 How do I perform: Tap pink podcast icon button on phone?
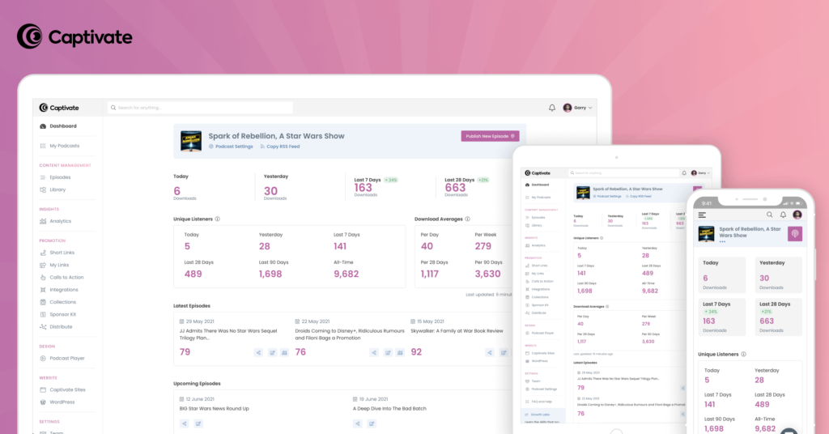click(x=795, y=233)
